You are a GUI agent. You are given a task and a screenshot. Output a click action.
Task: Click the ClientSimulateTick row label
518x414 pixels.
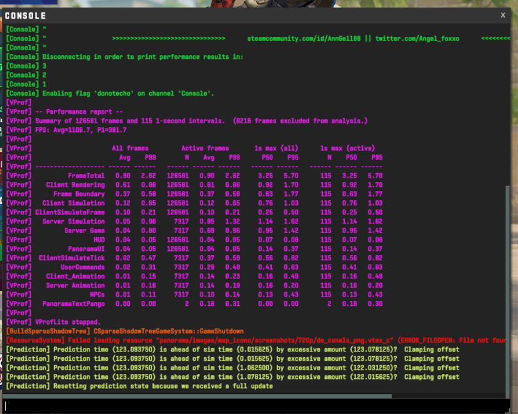tap(71, 258)
